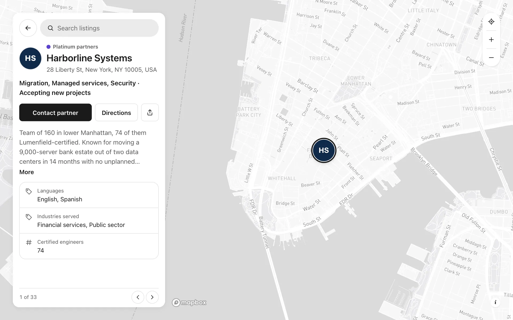513x320 pixels.
Task: Open the share icon button
Action: click(150, 113)
